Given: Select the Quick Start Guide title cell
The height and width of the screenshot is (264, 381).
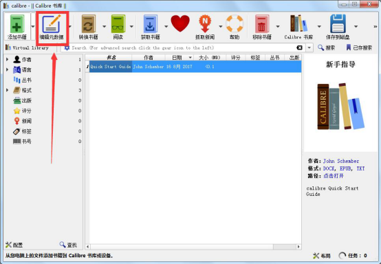Looking at the screenshot, I should [111, 66].
